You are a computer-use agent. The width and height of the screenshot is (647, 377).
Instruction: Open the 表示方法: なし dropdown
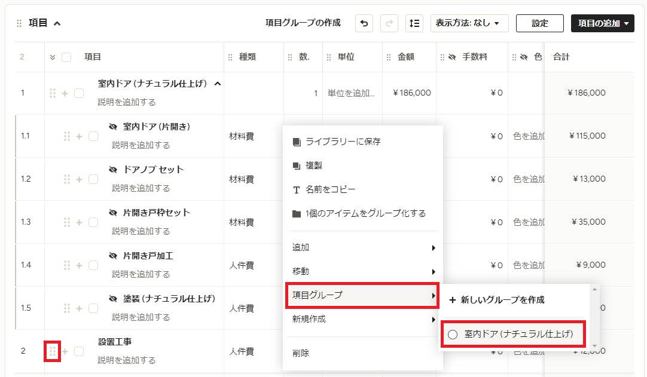[x=469, y=23]
